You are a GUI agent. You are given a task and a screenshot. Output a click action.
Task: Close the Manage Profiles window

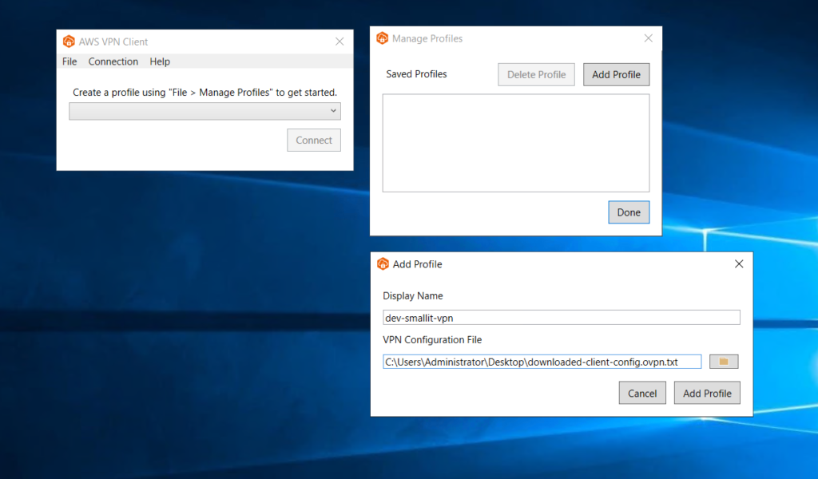[648, 38]
